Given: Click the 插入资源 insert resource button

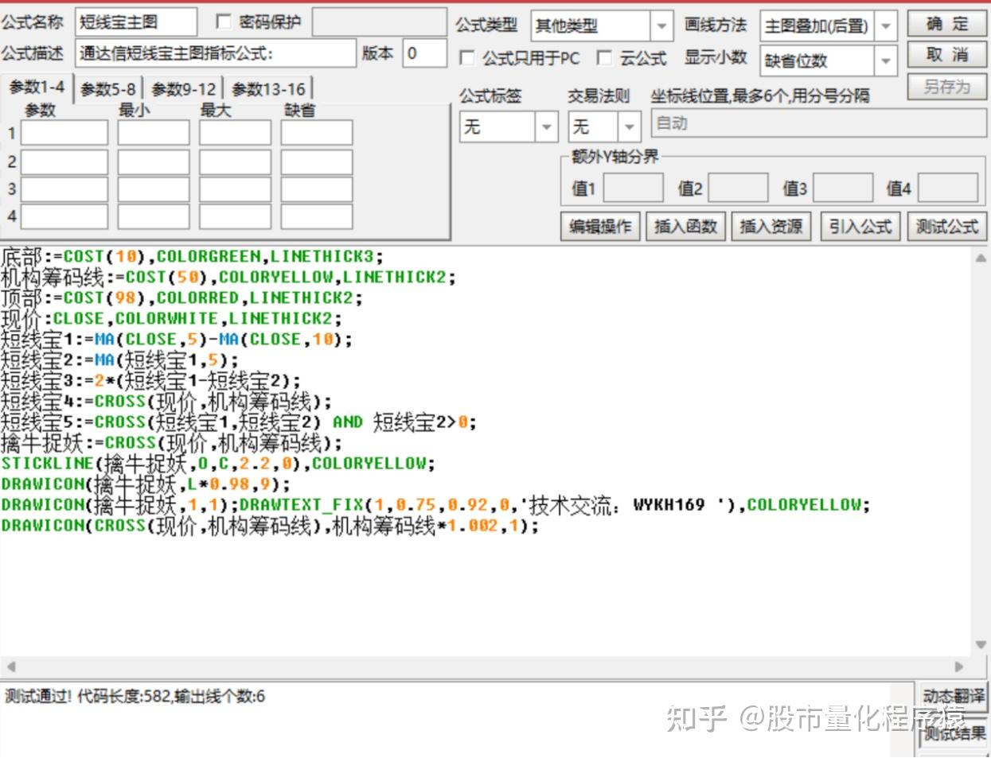Looking at the screenshot, I should point(771,227).
